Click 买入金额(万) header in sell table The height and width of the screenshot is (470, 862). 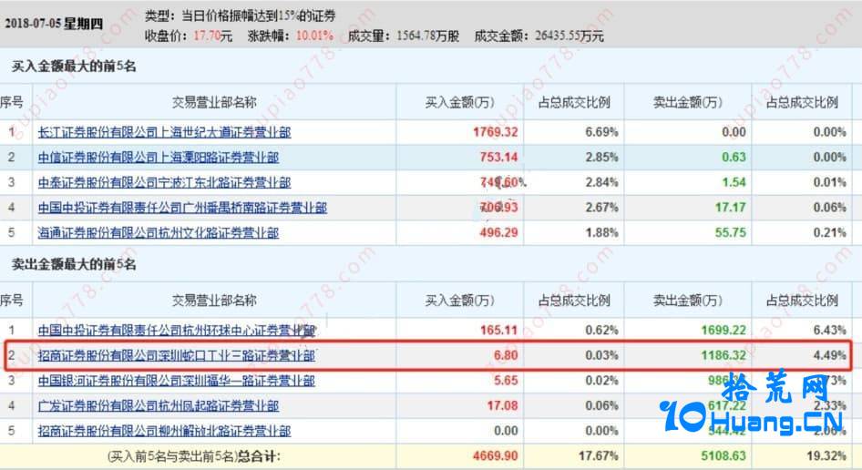point(459,301)
